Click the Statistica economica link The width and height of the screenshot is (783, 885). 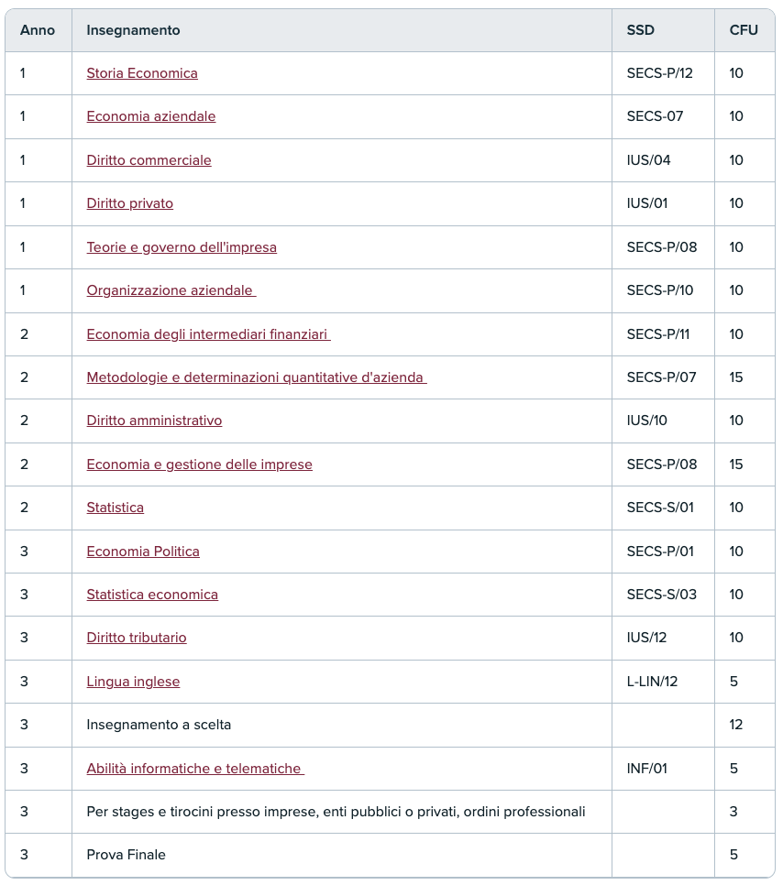pos(152,595)
